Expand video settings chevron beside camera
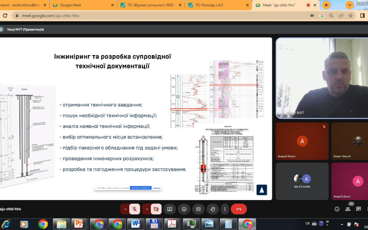Image resolution: width=368 pixels, height=230 pixels. click(147, 209)
